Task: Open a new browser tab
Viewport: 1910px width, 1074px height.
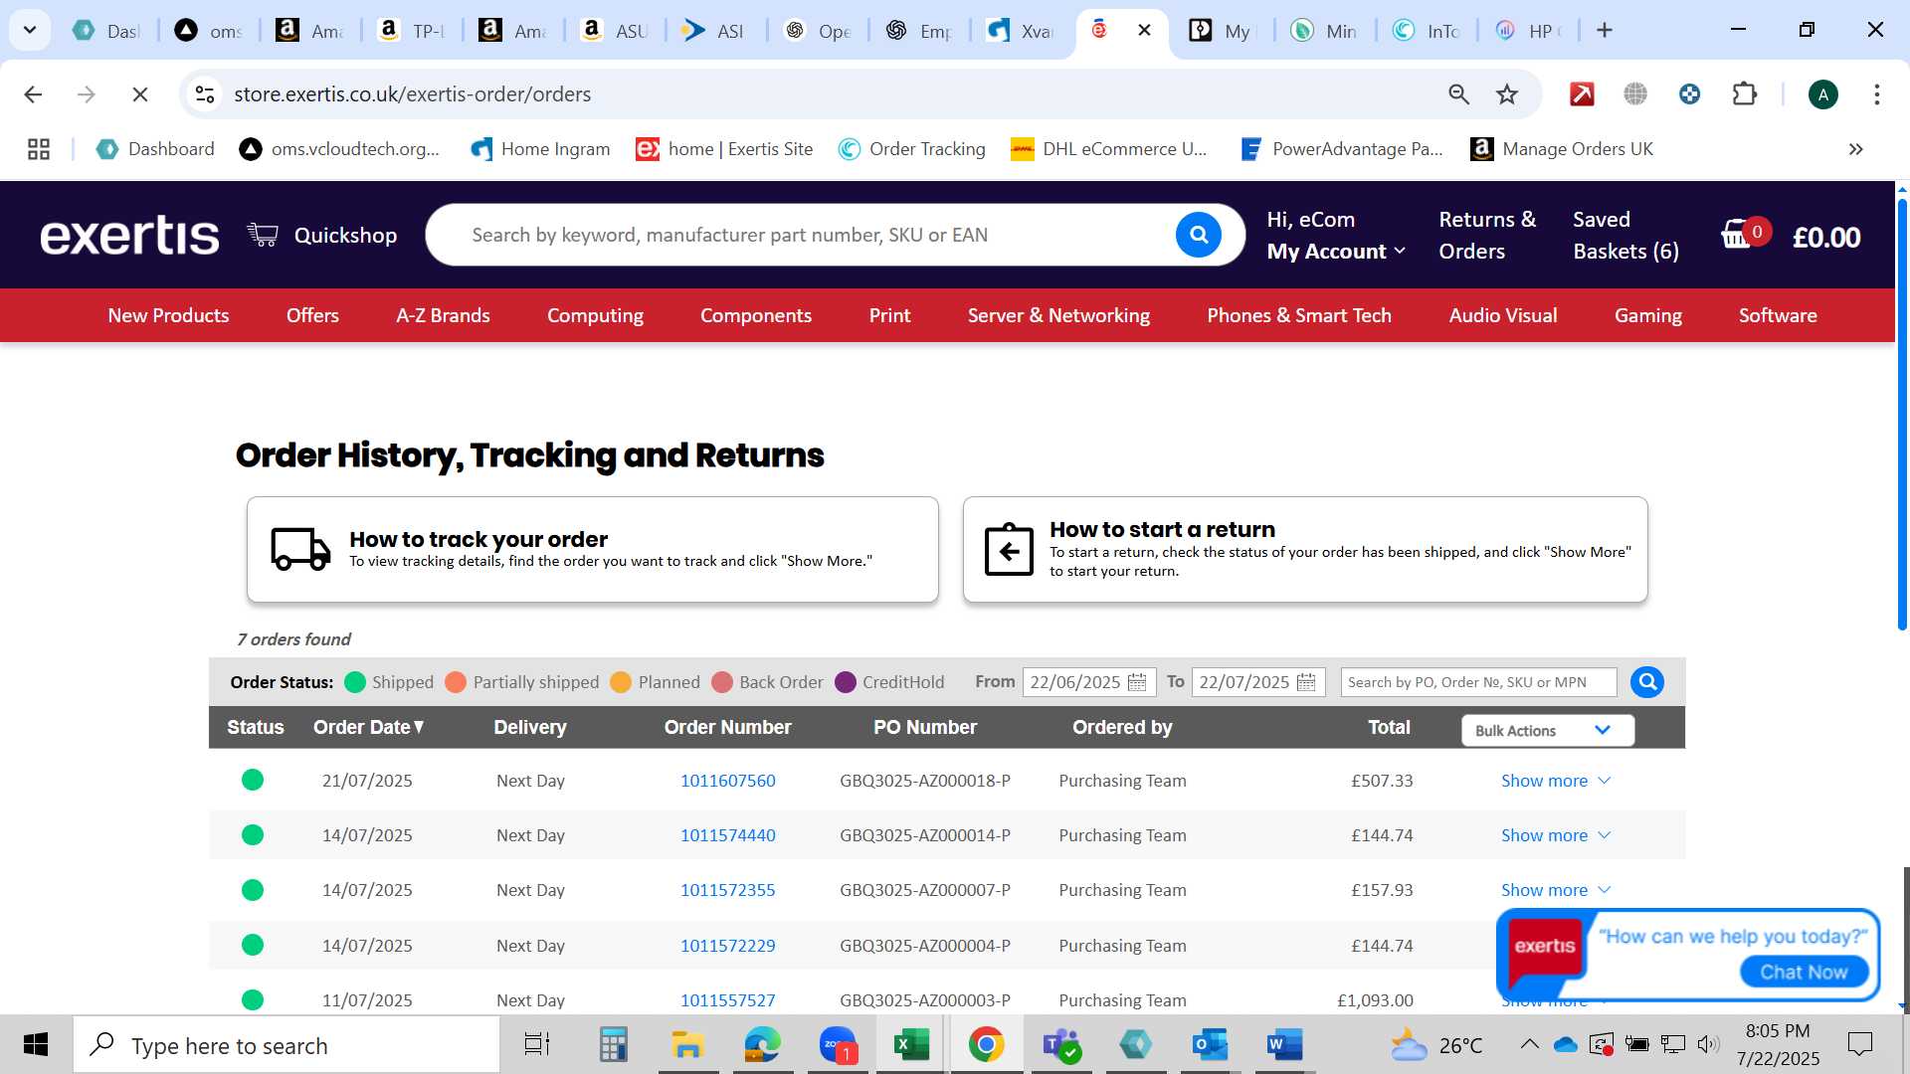Action: click(x=1604, y=30)
